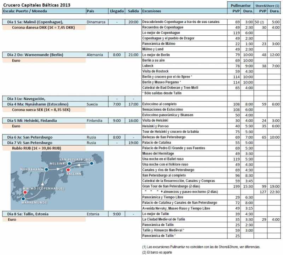The width and height of the screenshot is (283, 255).
Task: Click the Malmö red dot on map
Action: click(25, 192)
